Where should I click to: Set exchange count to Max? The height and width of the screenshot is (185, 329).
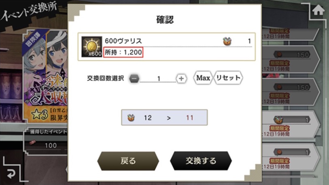pos(203,78)
